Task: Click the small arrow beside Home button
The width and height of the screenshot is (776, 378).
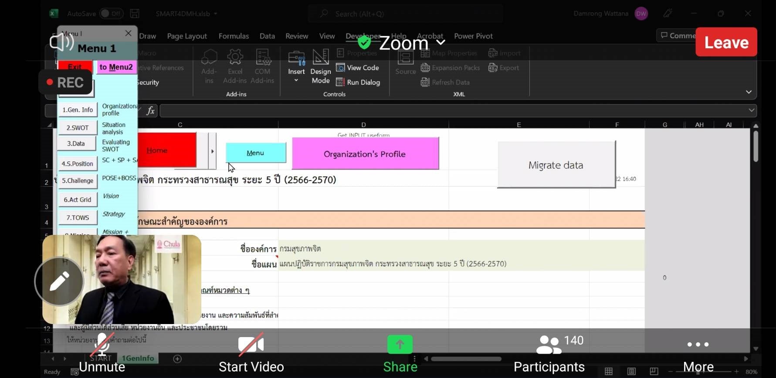Action: pyautogui.click(x=212, y=151)
